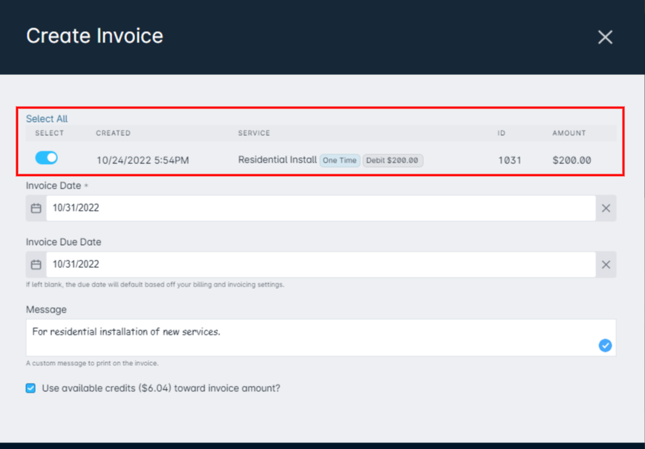Click the SELECT column header
The width and height of the screenshot is (645, 449).
pos(50,134)
